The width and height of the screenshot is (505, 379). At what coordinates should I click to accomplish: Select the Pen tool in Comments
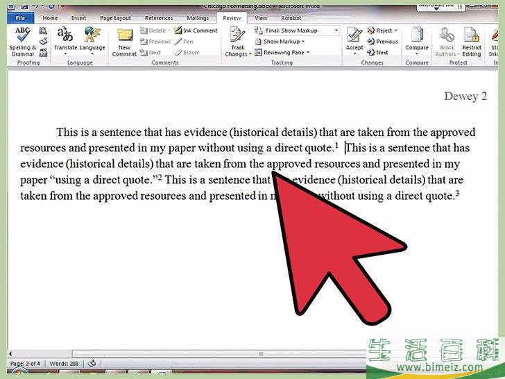tap(184, 42)
